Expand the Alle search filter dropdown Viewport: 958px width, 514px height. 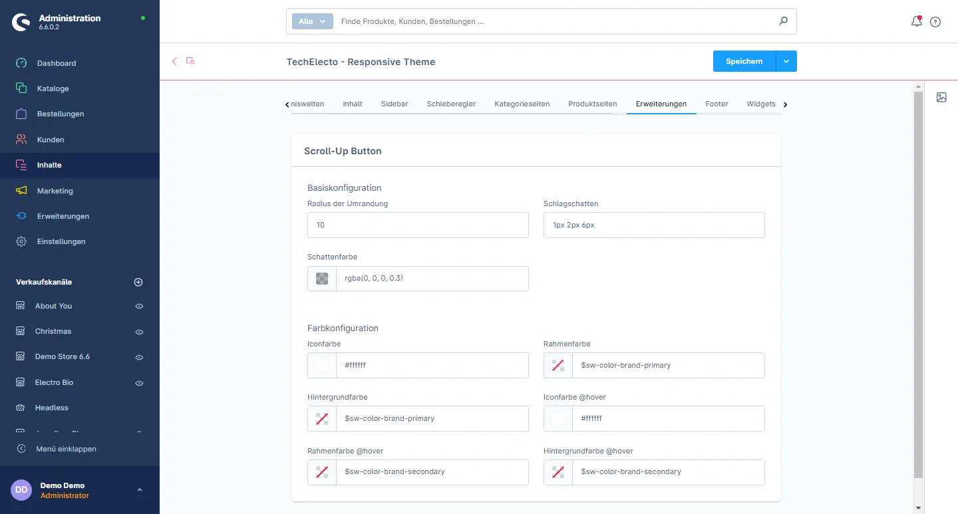coord(312,21)
